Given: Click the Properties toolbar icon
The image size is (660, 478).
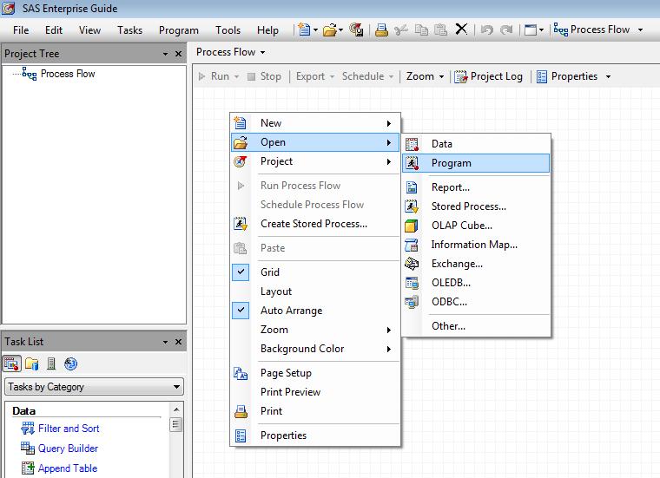Looking at the screenshot, I should pos(542,76).
